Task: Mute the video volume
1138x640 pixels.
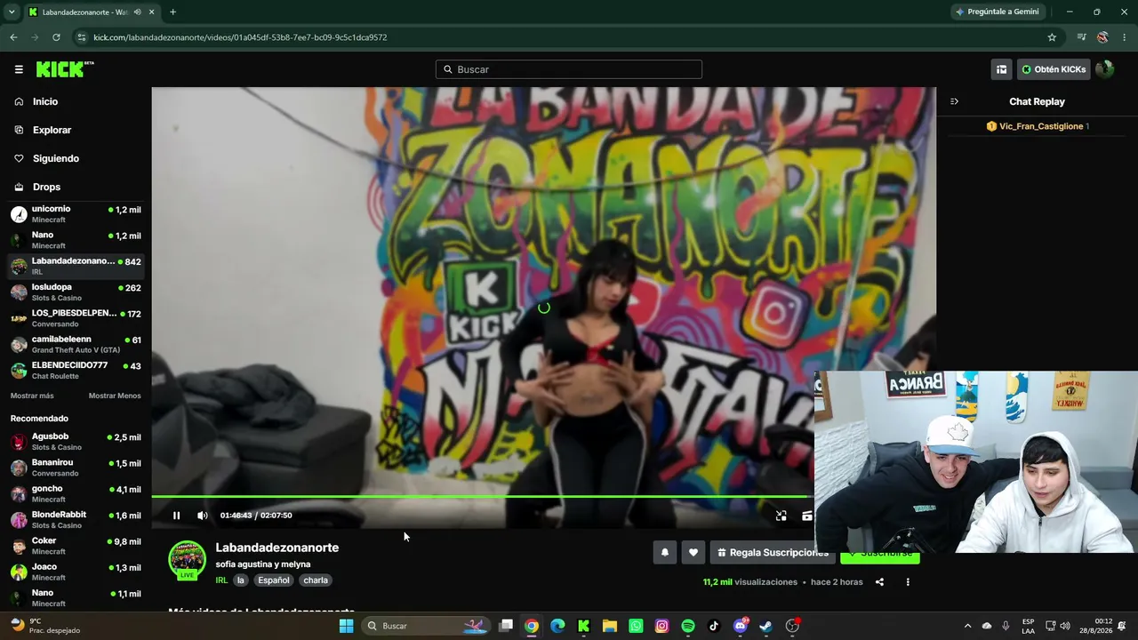Action: [202, 516]
